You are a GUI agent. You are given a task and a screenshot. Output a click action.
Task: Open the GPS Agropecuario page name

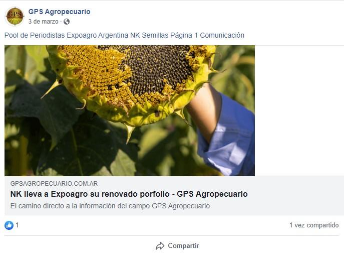59,12
